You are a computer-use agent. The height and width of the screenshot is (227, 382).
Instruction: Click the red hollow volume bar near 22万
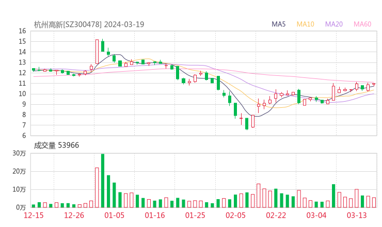point(97,188)
